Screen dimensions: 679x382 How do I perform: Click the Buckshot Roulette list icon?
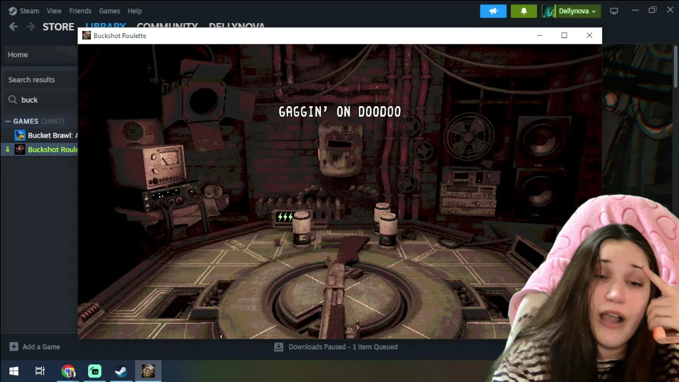pos(20,150)
